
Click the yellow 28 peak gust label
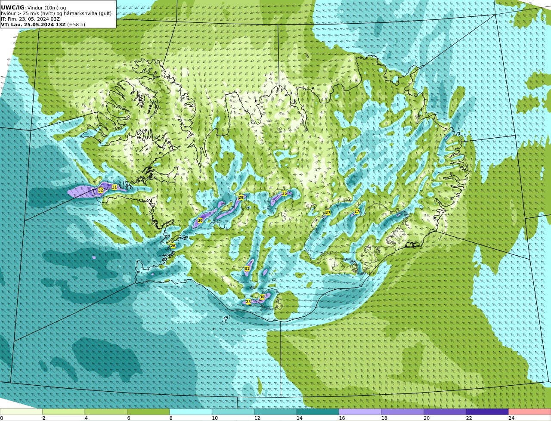[x=248, y=302]
